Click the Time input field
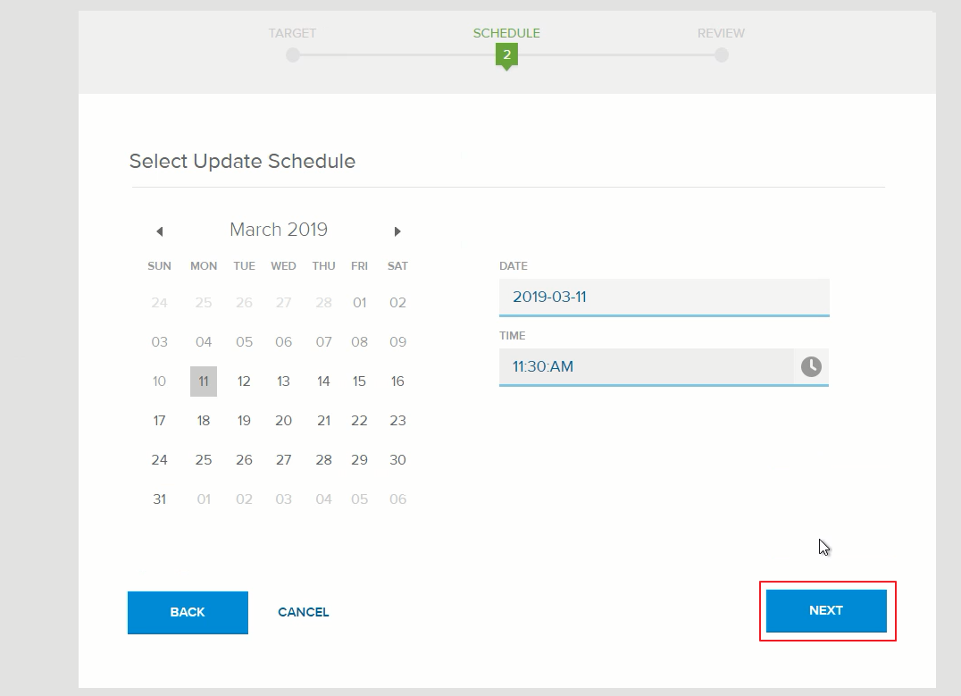The width and height of the screenshot is (961, 696). point(645,366)
